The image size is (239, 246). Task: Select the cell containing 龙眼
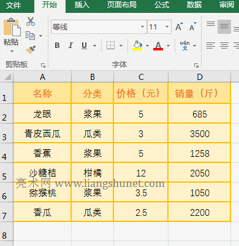(x=42, y=113)
